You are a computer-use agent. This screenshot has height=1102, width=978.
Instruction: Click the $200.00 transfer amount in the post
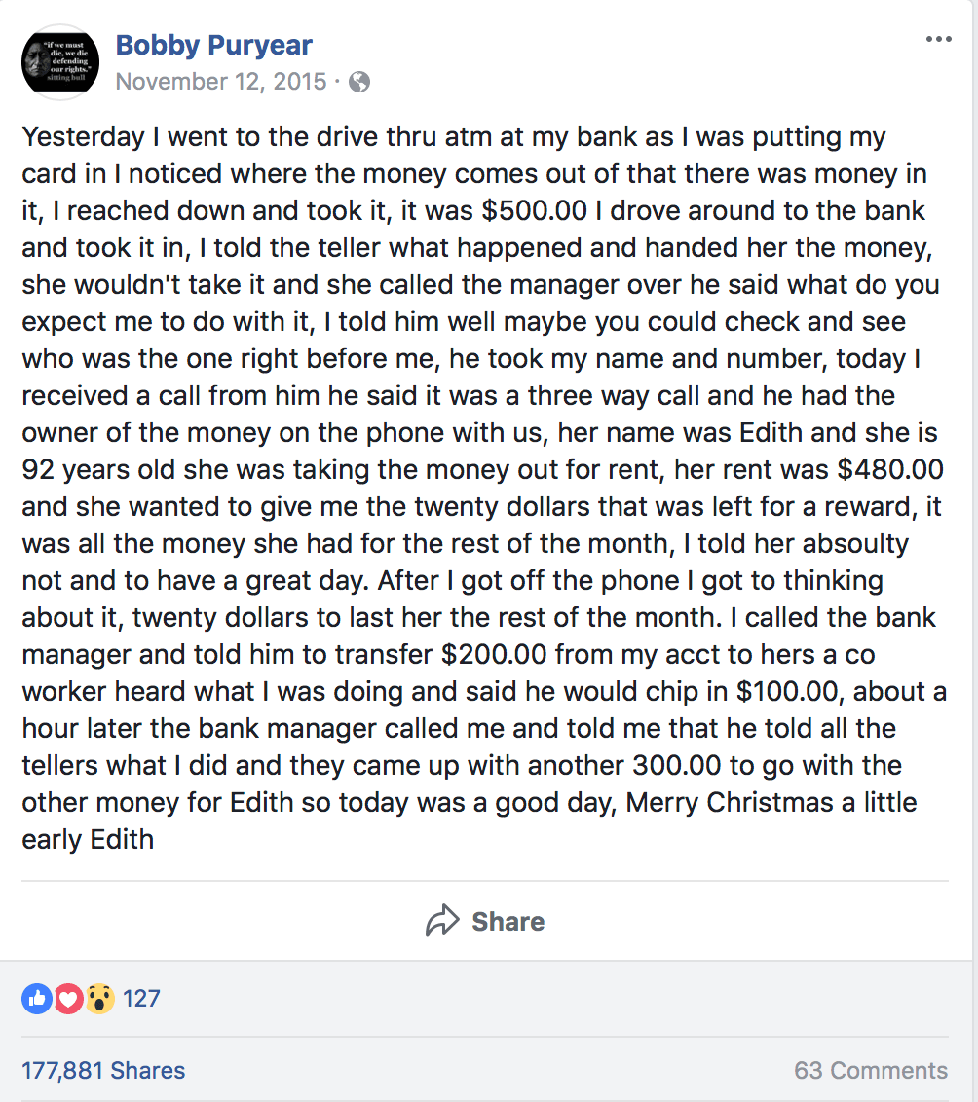[494, 654]
